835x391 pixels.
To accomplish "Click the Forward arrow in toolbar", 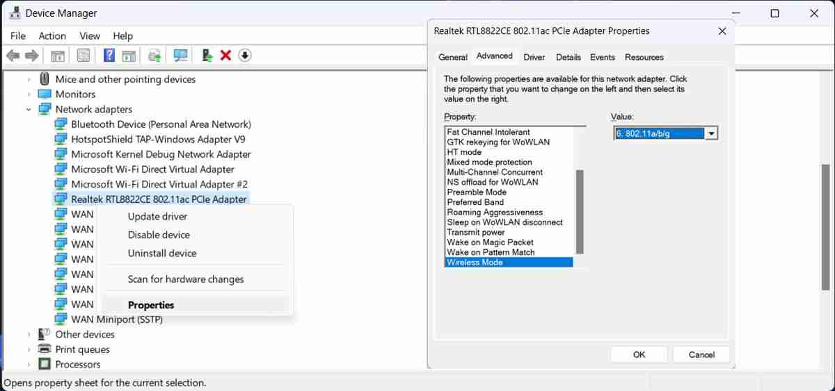I will tap(31, 56).
